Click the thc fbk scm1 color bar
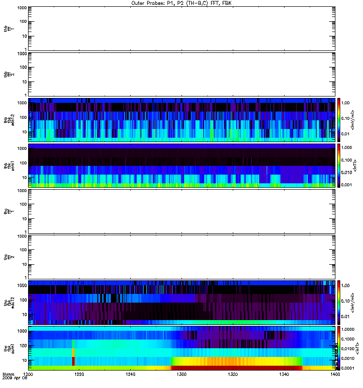 [339, 348]
